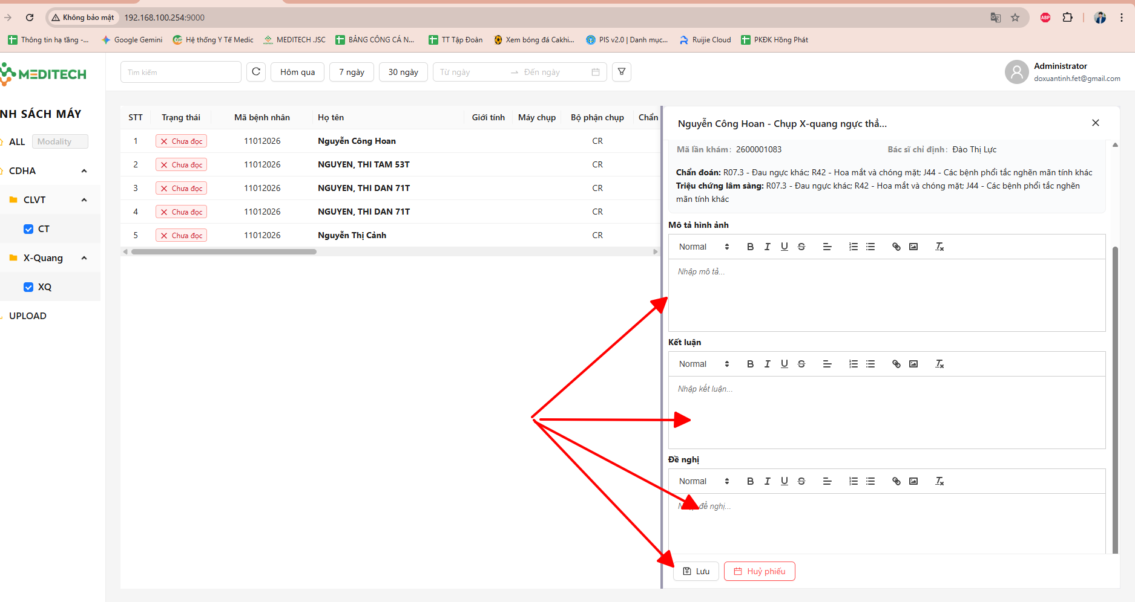Viewport: 1135px width, 602px height.
Task: Toggle ordered list in Mô tả hình ảnh editor
Action: pyautogui.click(x=854, y=247)
